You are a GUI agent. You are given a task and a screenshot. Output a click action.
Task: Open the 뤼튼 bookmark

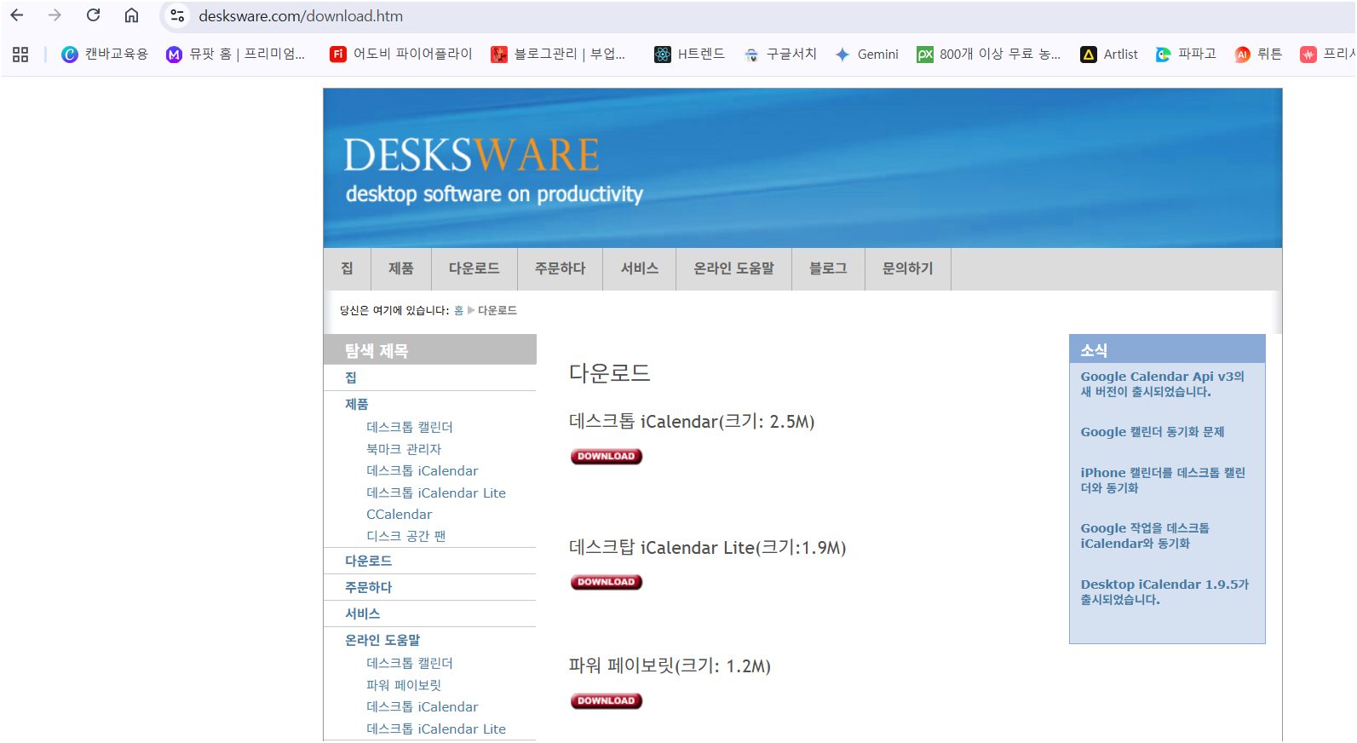[x=1258, y=55]
